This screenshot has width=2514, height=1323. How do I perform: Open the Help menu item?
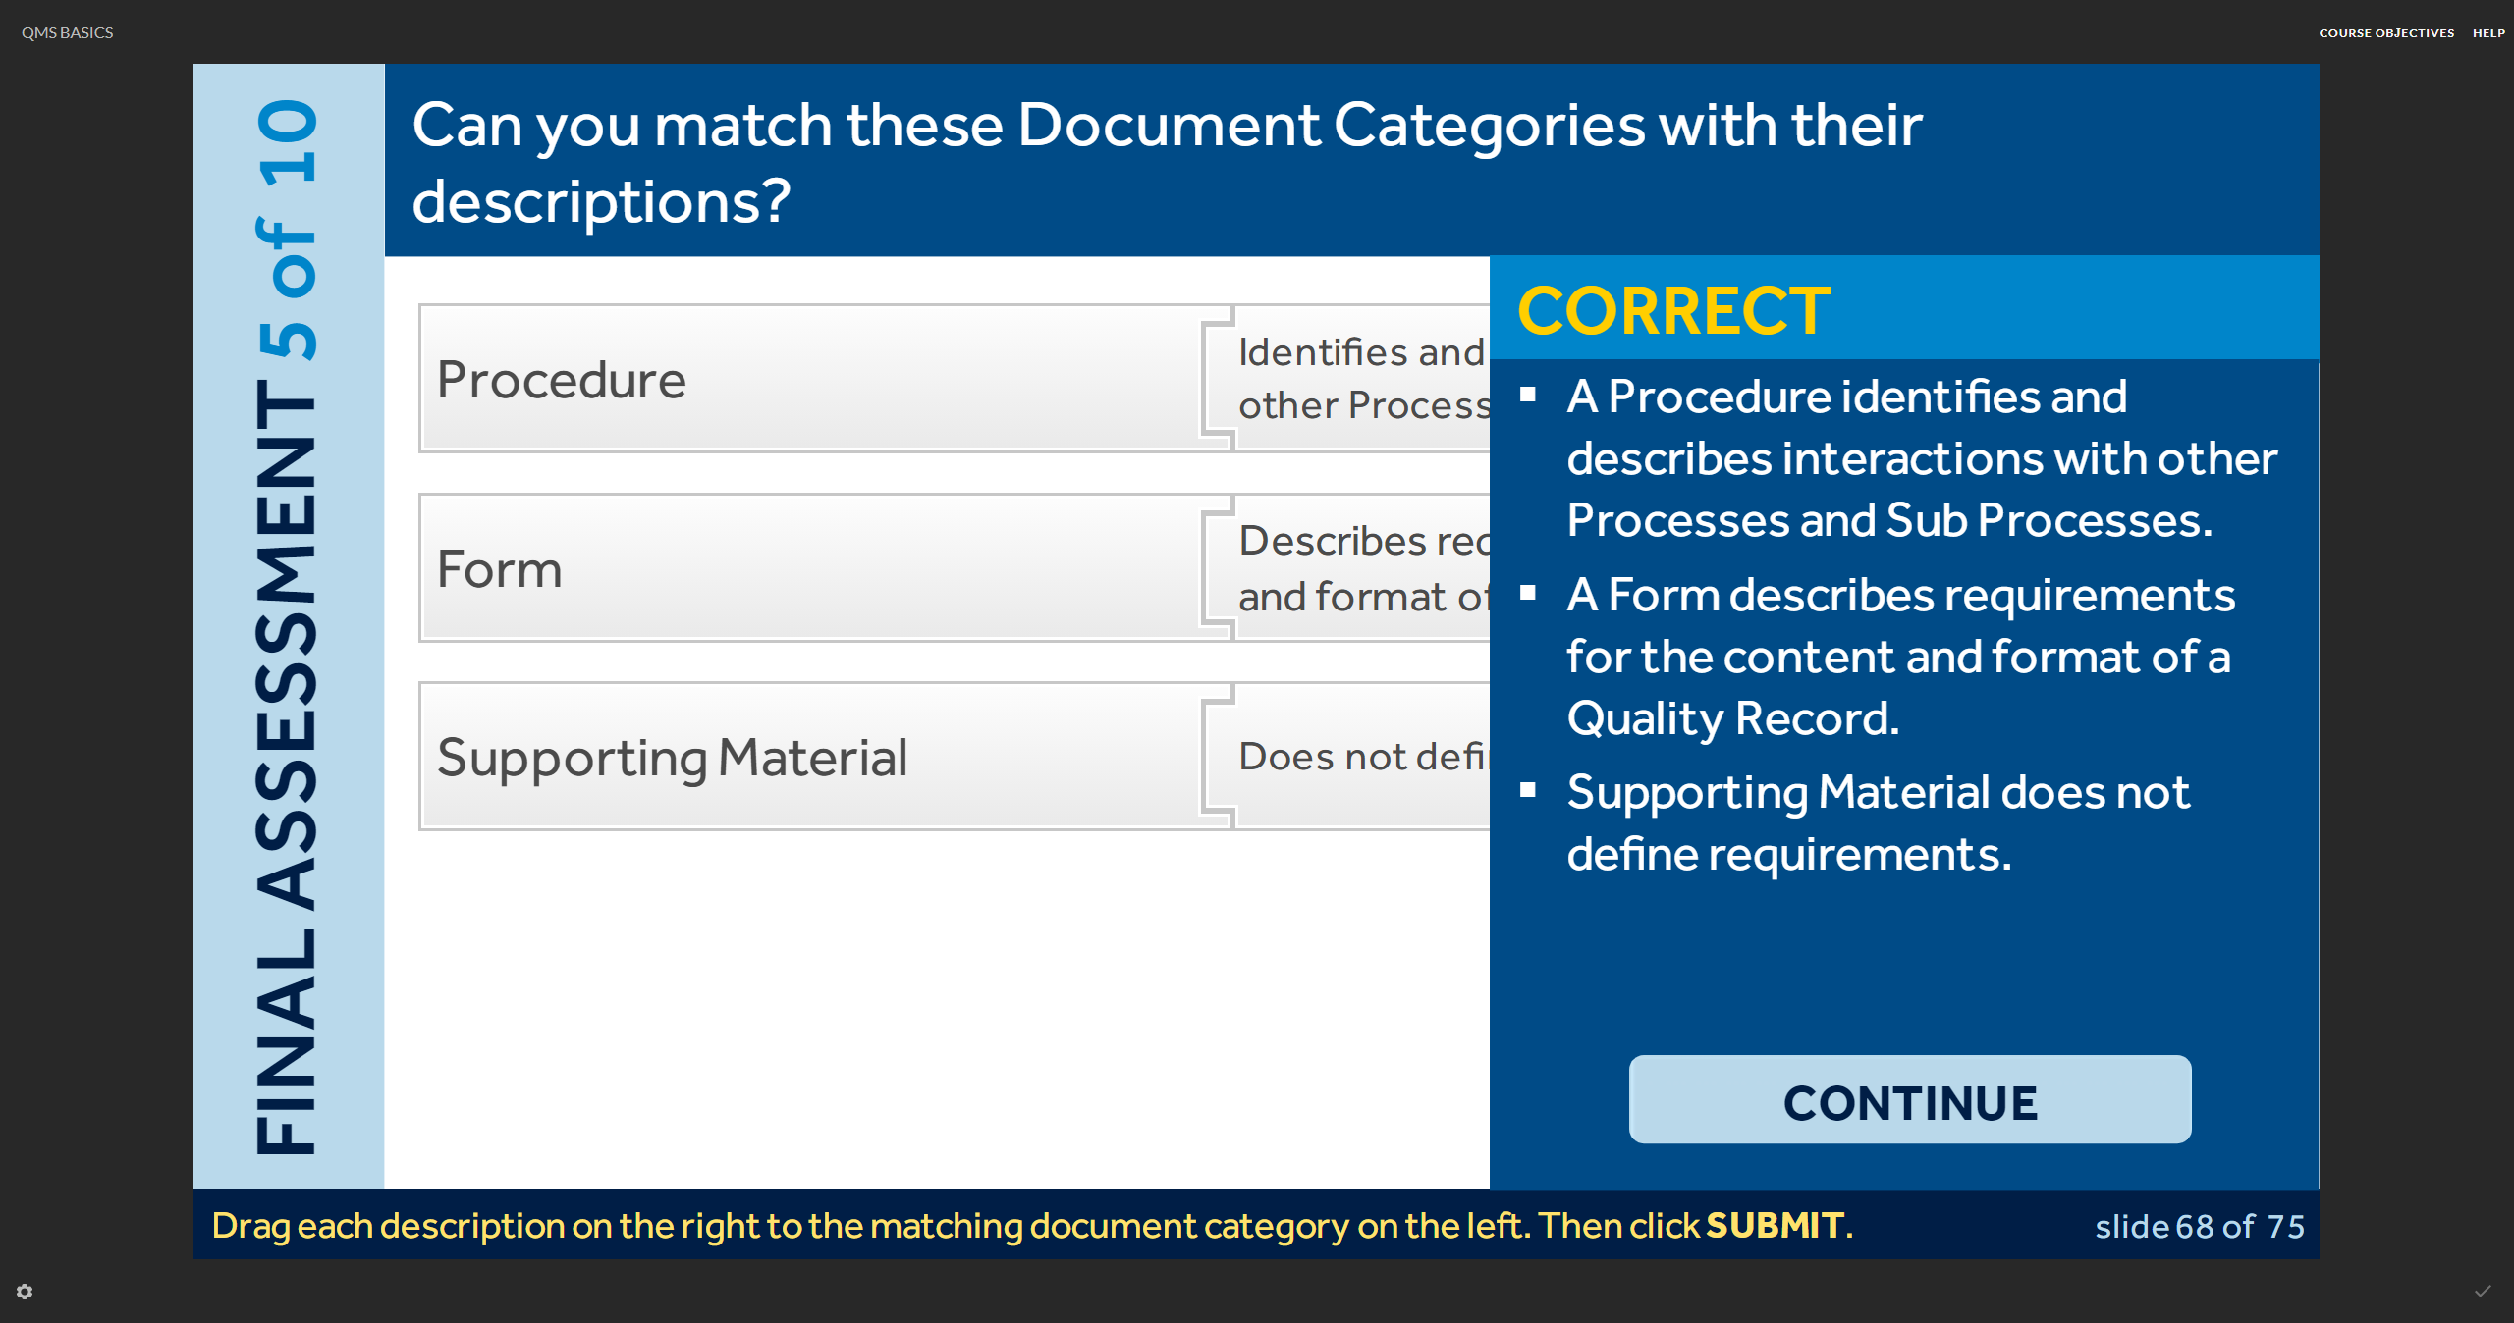coord(2488,33)
